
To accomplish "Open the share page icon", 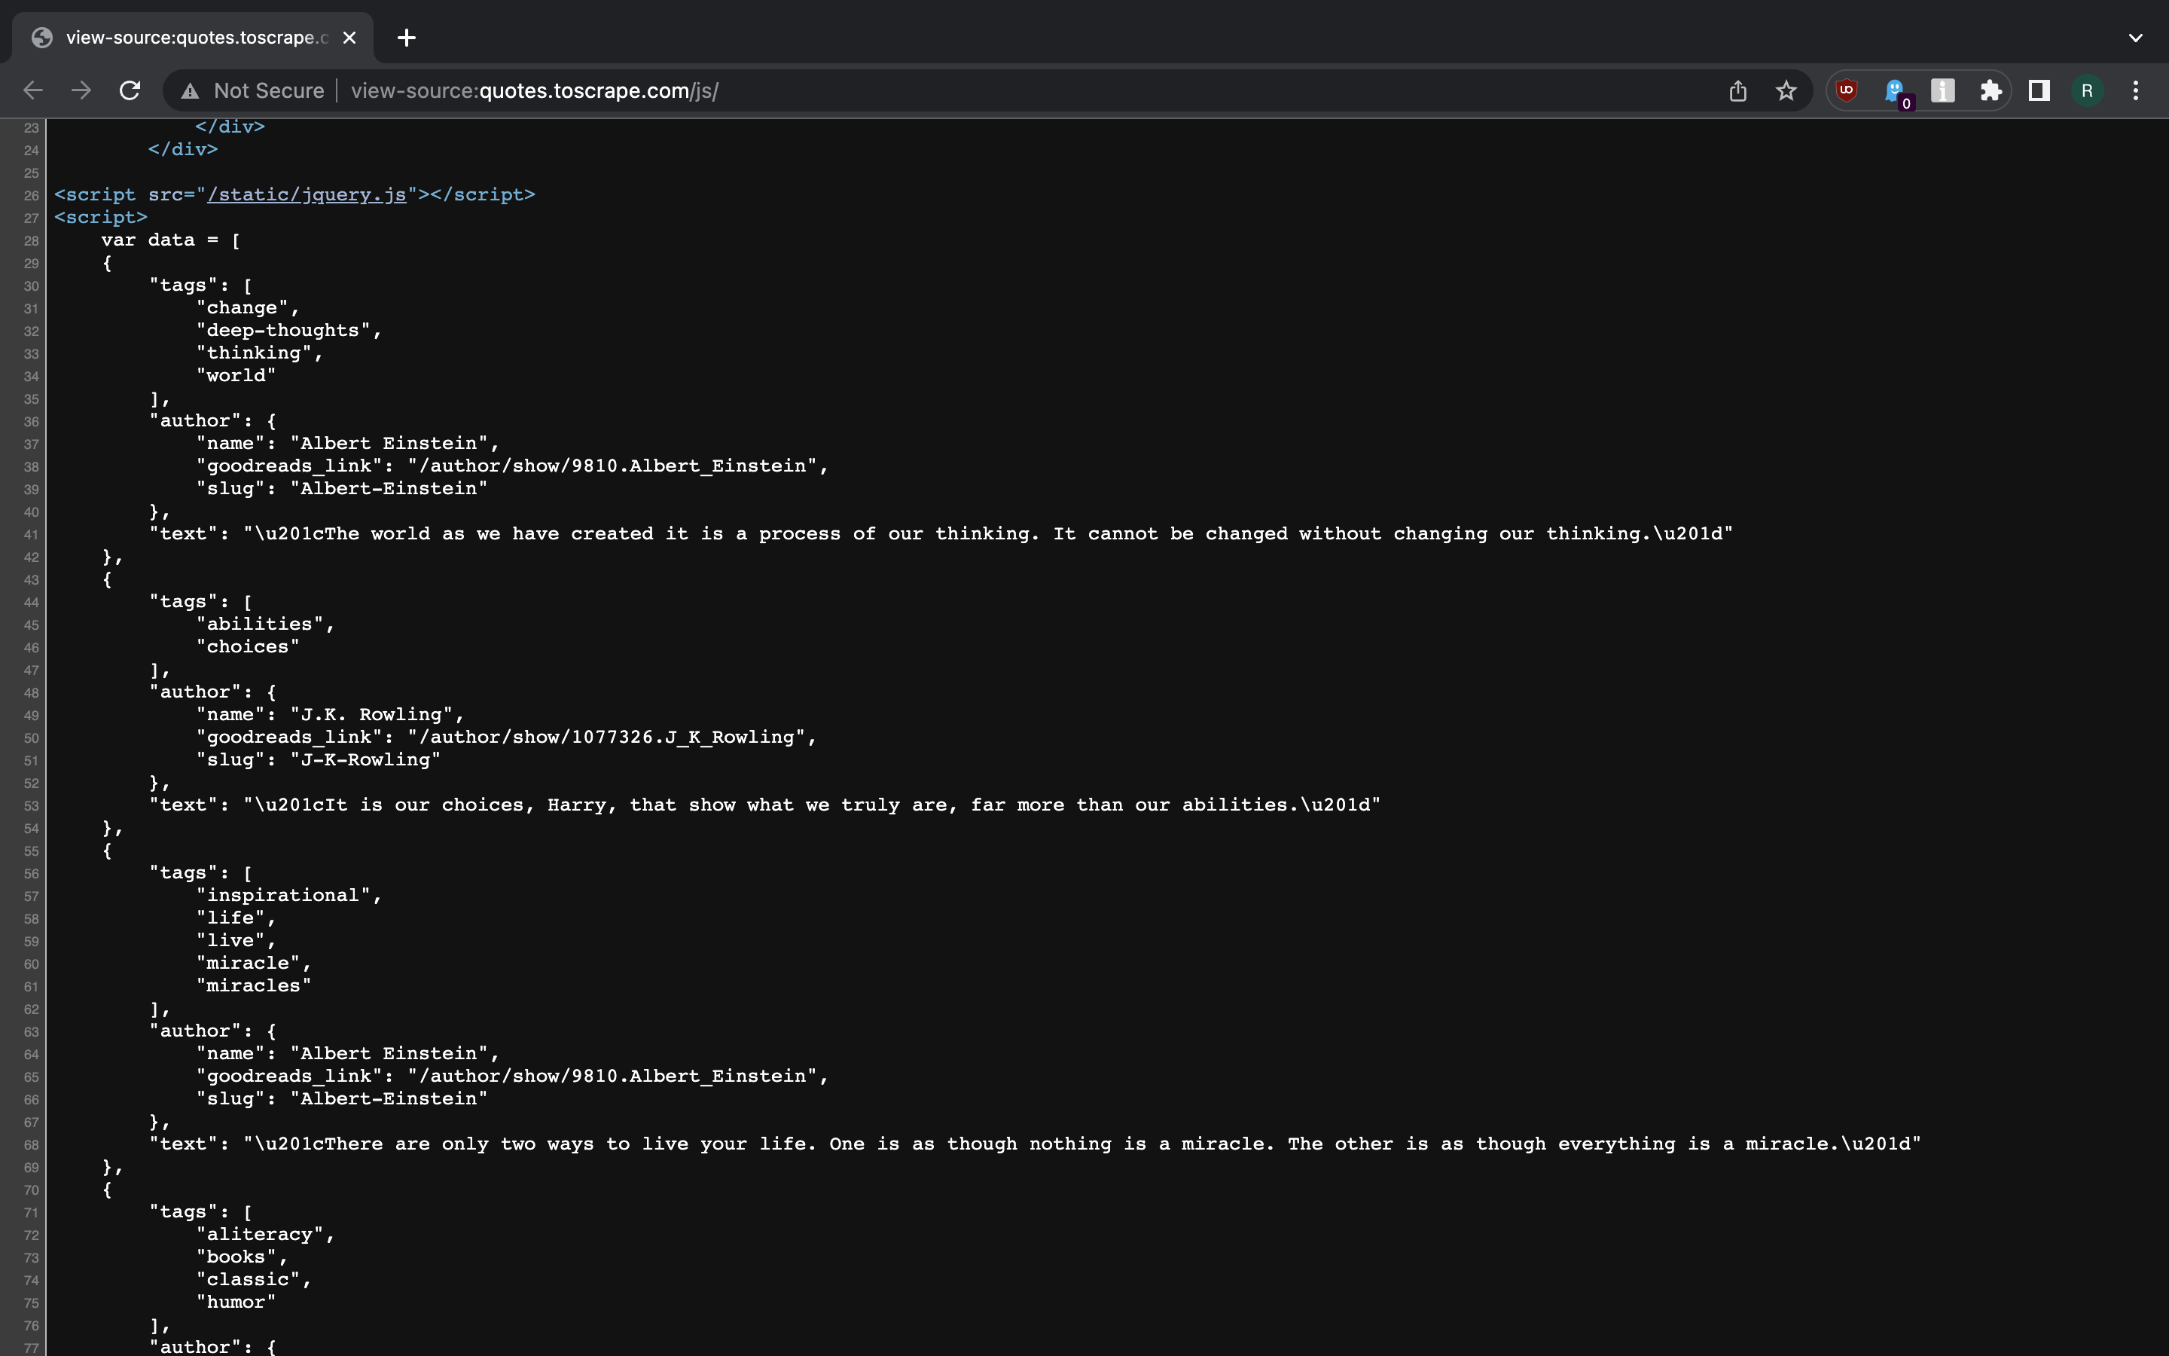I will coord(1738,90).
